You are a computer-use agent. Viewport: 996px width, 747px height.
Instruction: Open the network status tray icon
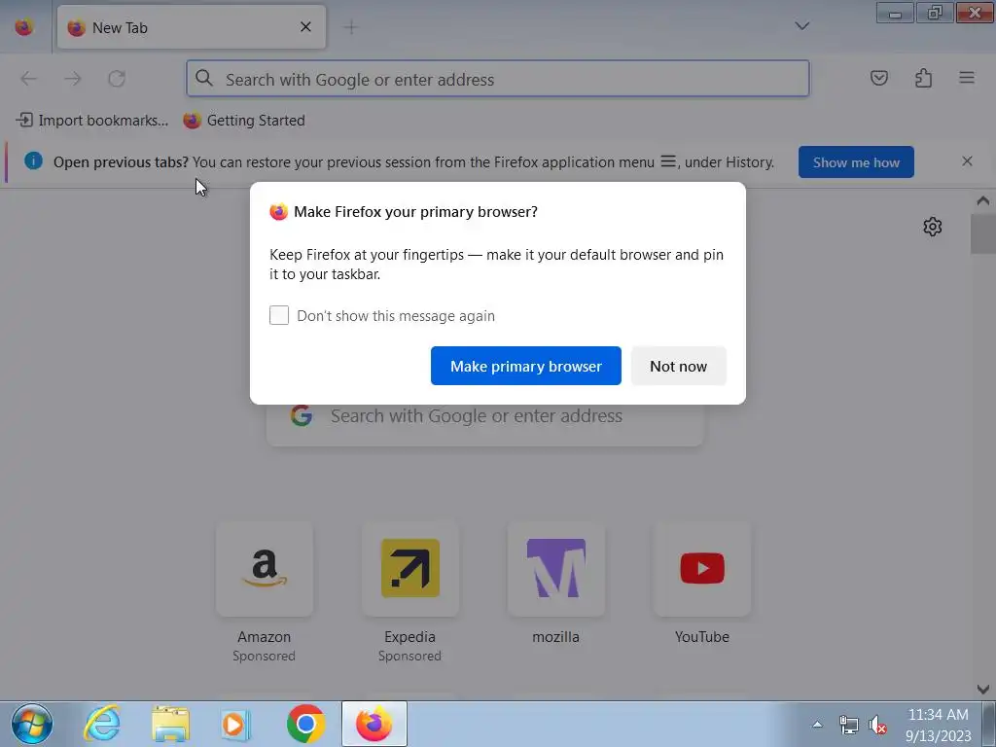point(848,724)
